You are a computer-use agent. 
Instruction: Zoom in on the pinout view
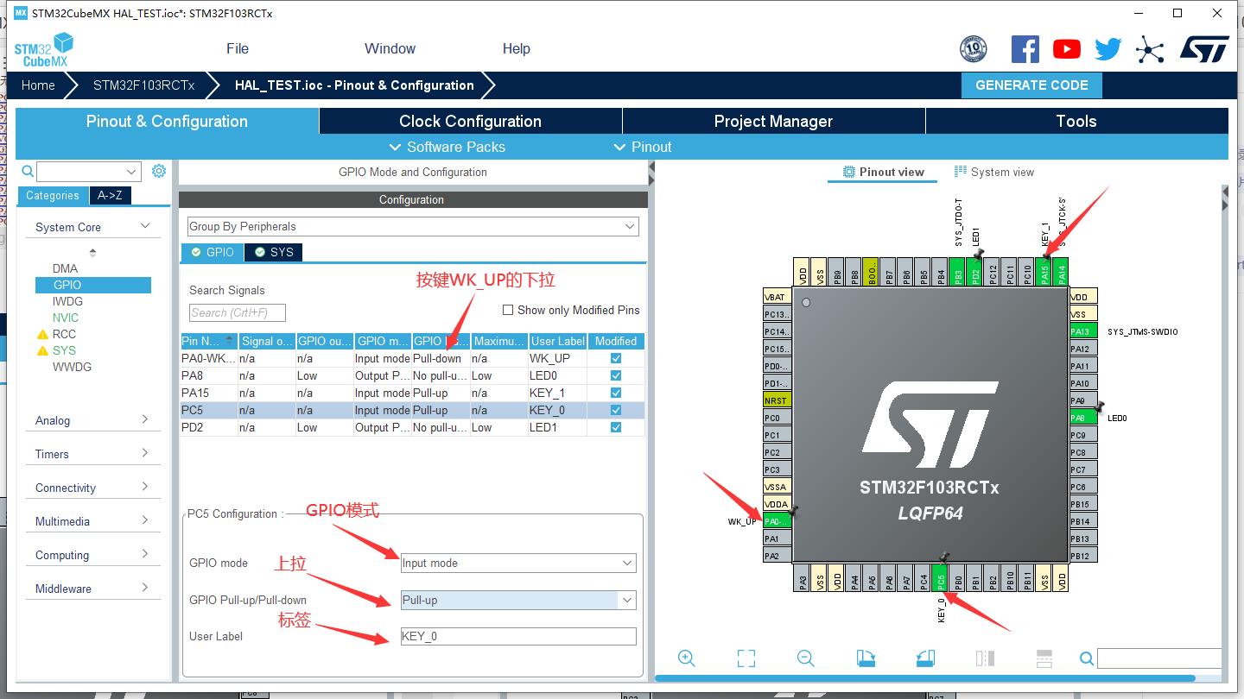(x=686, y=658)
